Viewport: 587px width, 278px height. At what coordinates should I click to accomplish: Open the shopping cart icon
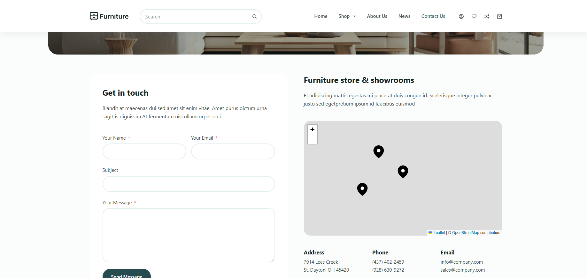pyautogui.click(x=499, y=17)
